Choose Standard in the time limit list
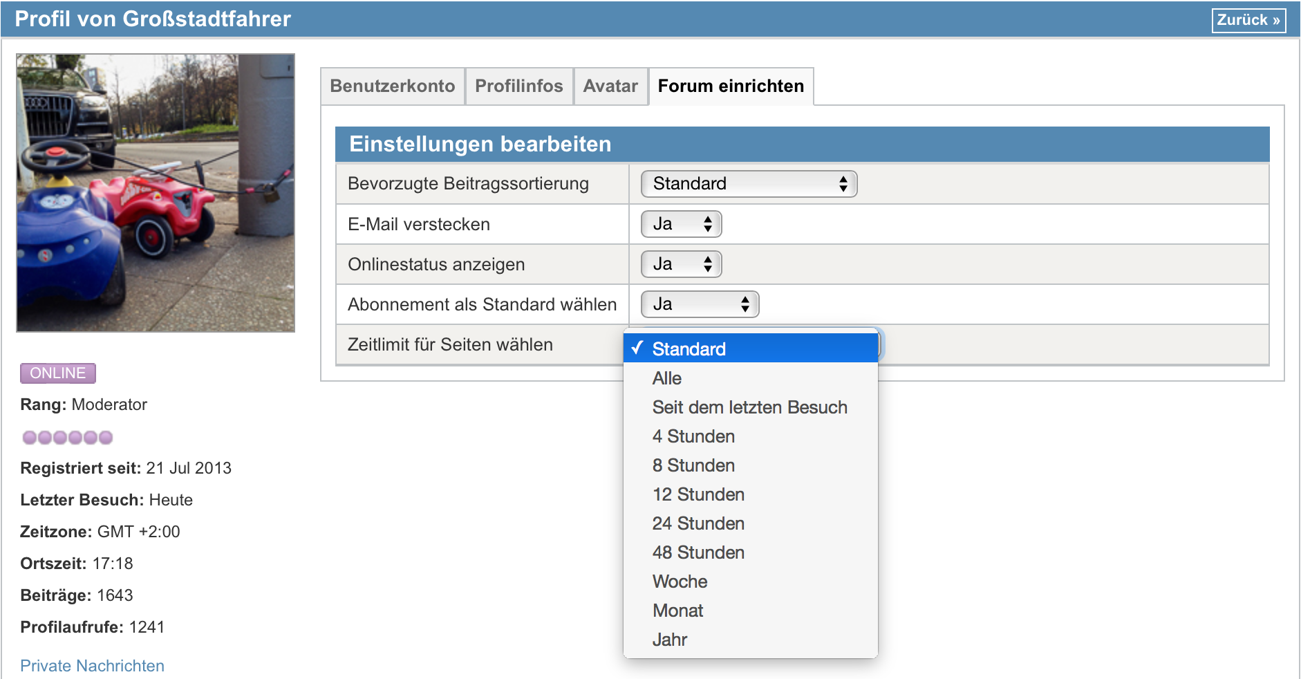The height and width of the screenshot is (679, 1301). [x=750, y=349]
